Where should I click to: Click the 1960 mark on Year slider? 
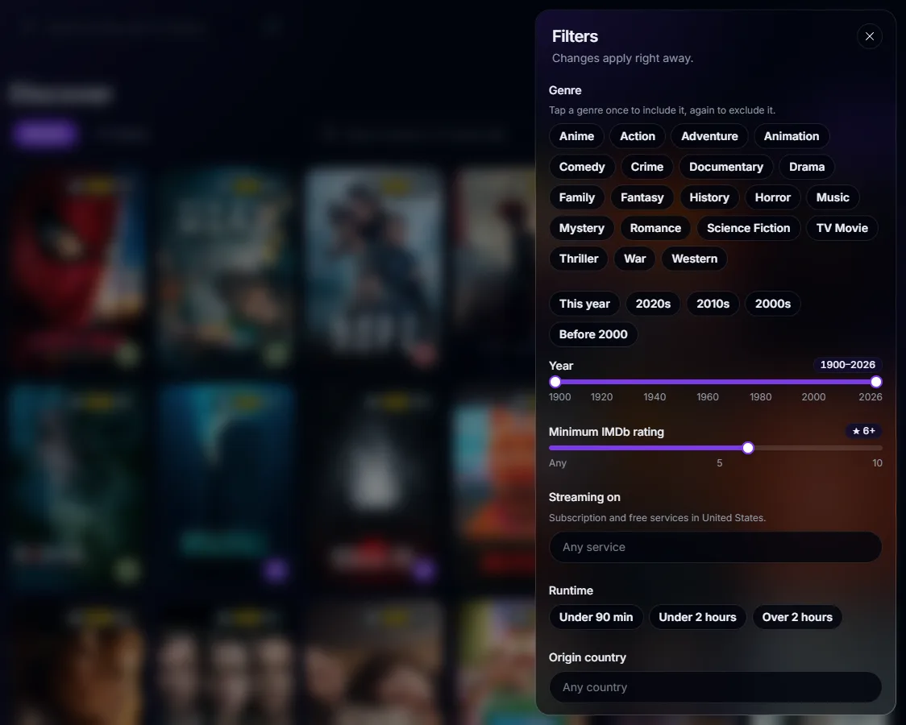point(707,397)
